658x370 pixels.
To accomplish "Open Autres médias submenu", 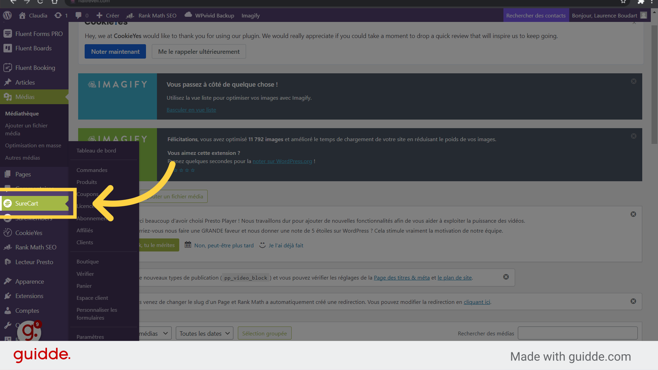I will click(x=23, y=158).
